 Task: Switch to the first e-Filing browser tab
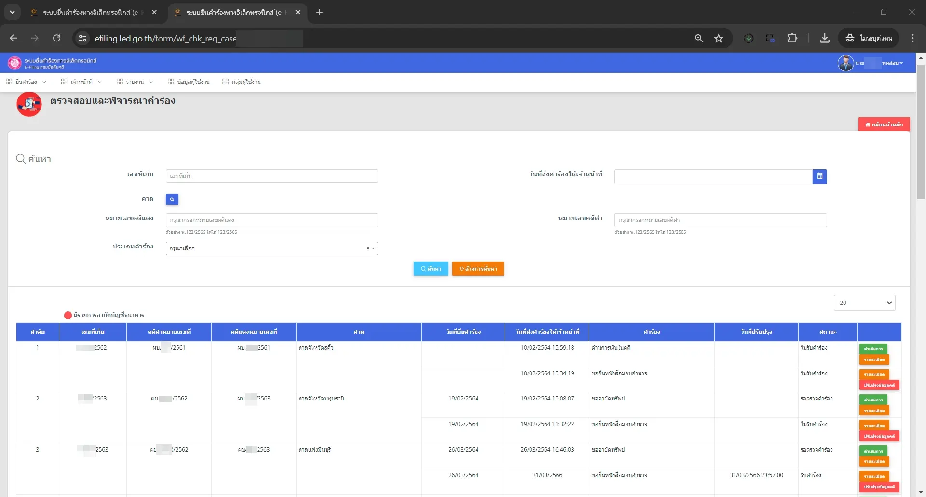point(92,12)
